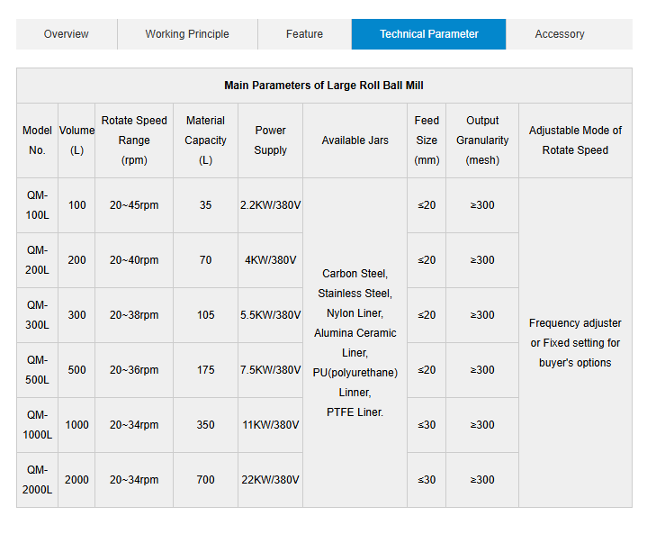Select the QM-2000L model cell

pos(37,480)
